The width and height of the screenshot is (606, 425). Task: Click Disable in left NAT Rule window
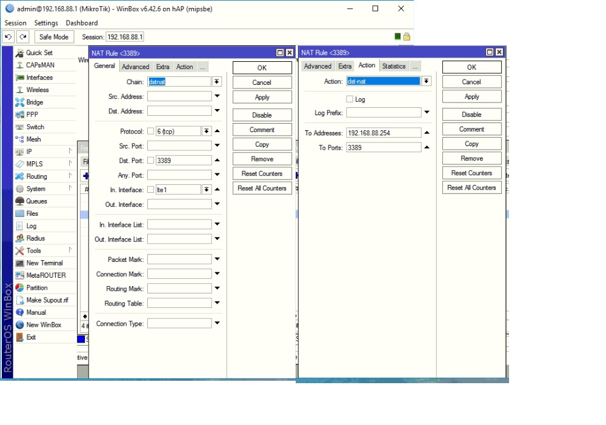point(262,115)
